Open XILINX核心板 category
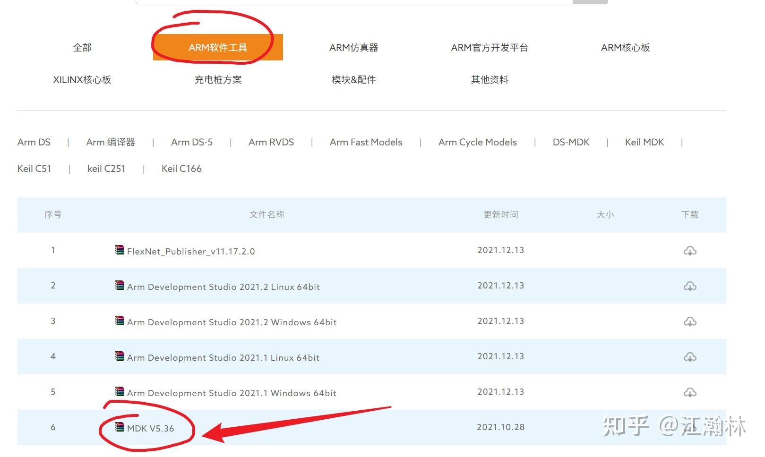The image size is (765, 457). tap(82, 80)
